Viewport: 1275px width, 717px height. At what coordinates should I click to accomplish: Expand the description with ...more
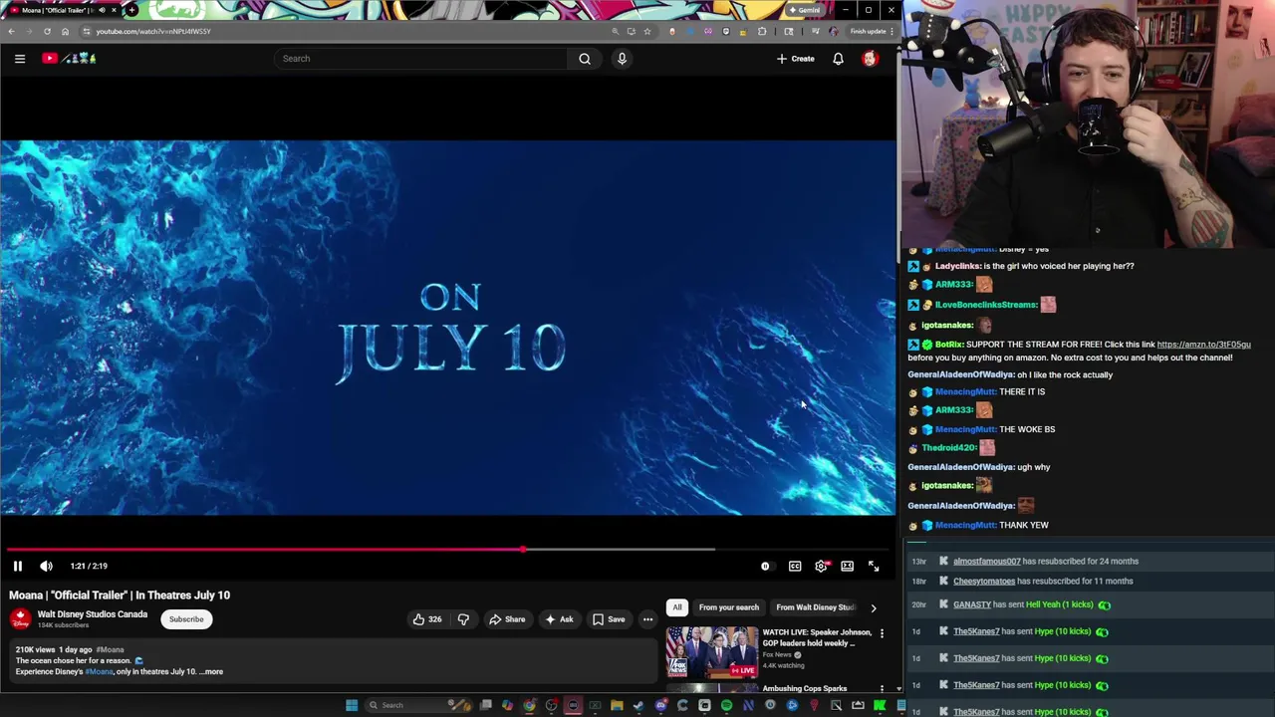(212, 672)
